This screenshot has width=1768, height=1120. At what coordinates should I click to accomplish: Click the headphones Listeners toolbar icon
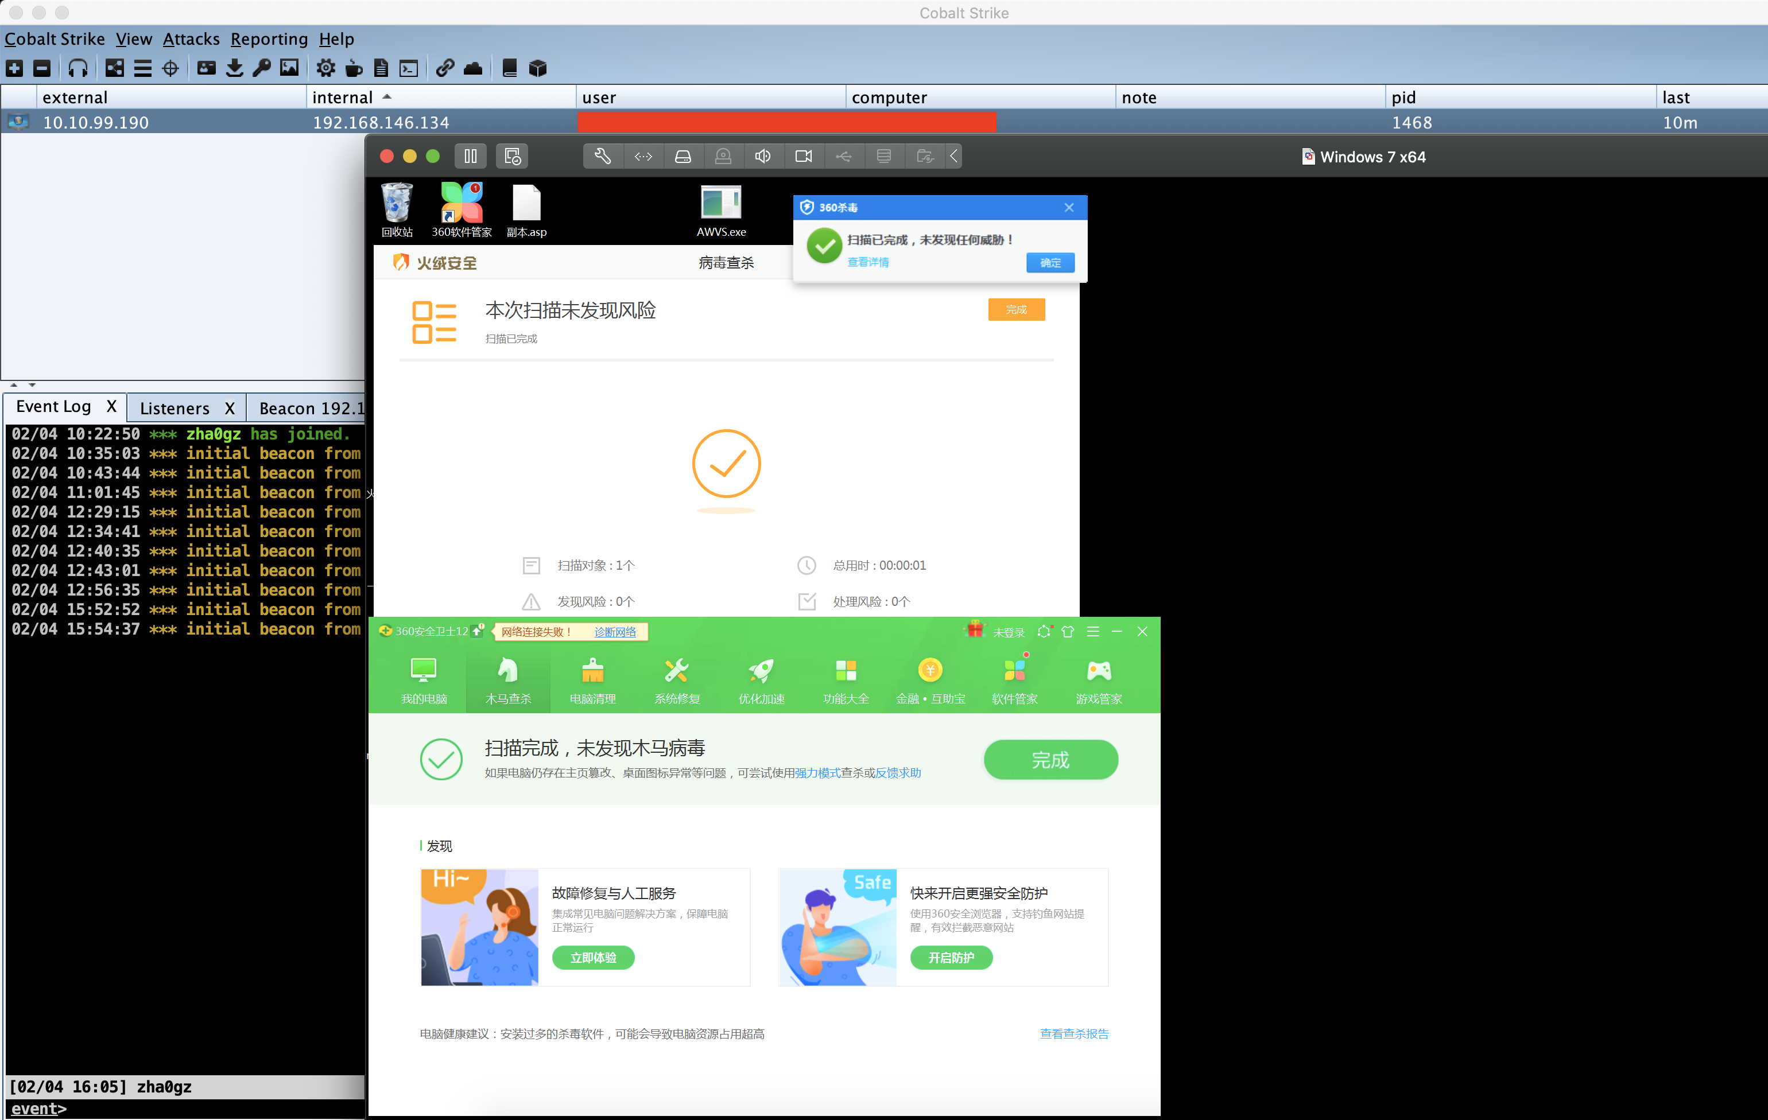click(x=78, y=68)
